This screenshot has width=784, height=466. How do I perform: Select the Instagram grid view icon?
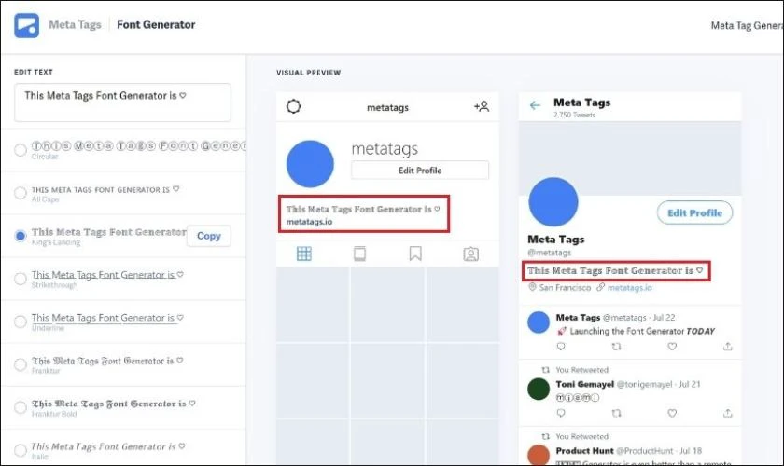click(x=304, y=254)
